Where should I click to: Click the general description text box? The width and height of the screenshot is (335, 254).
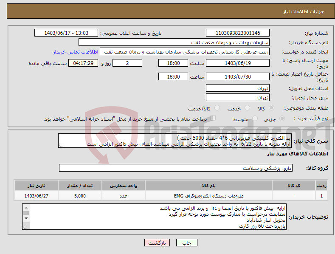coord(175,141)
